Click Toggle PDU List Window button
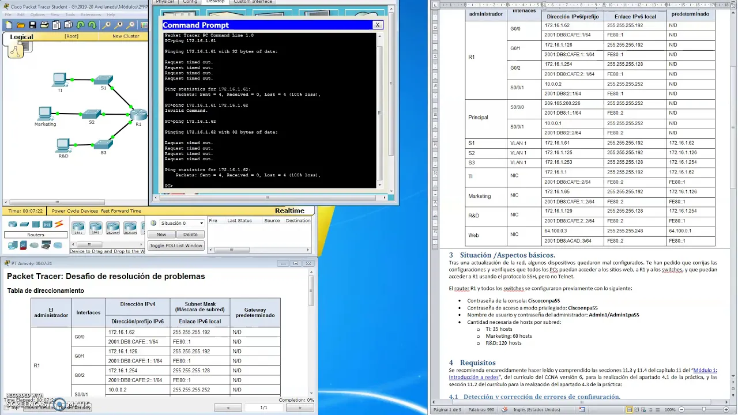Image resolution: width=738 pixels, height=415 pixels. (x=176, y=246)
